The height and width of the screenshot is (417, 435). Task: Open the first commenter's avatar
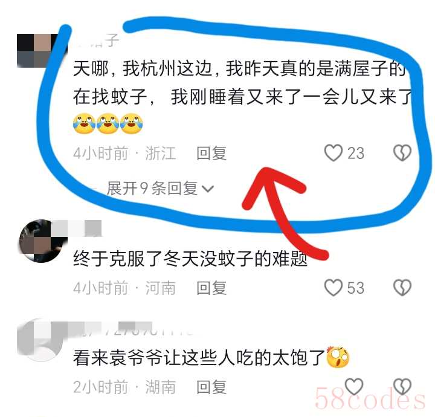[x=42, y=51]
